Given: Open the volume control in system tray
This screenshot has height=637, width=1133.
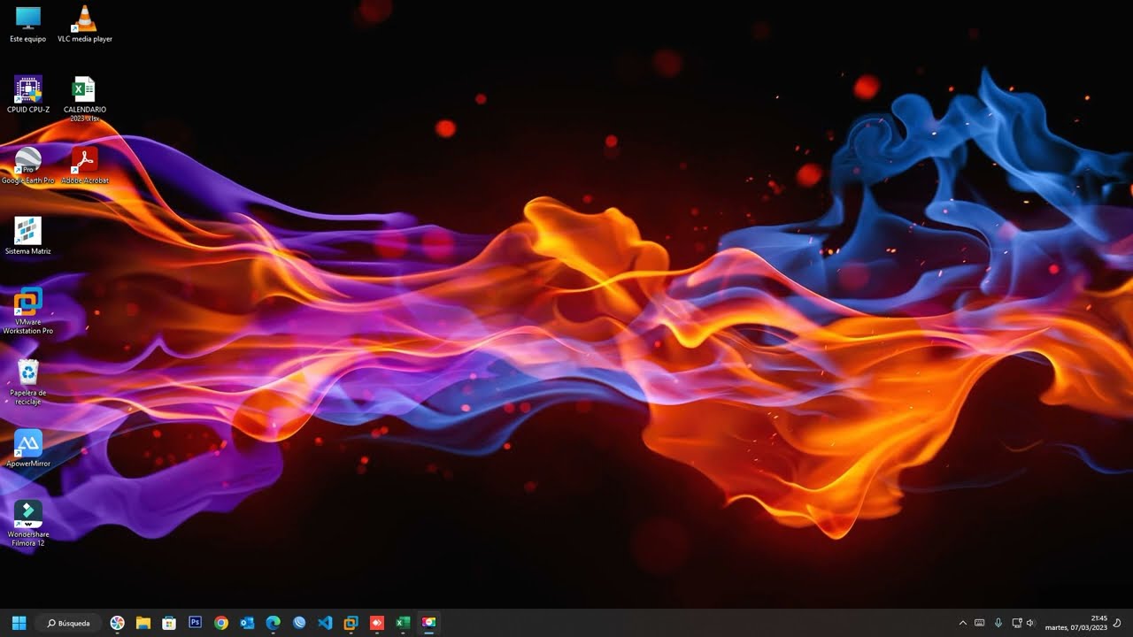Looking at the screenshot, I should click(1030, 623).
